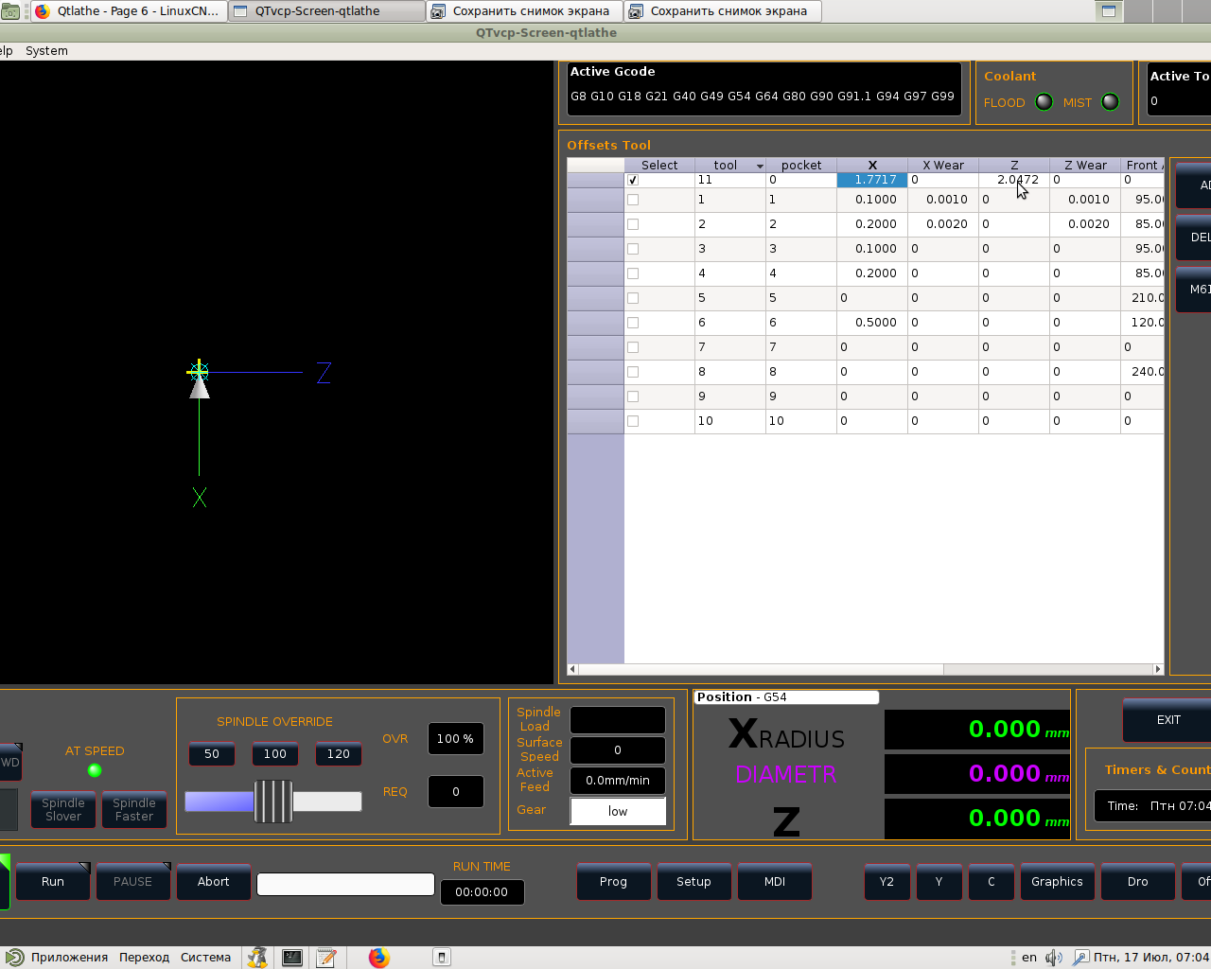Click the scrollbar right arrow in tool table

(1157, 669)
